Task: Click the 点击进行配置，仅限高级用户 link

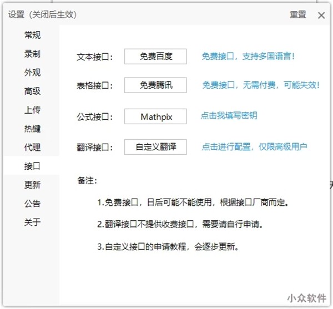Action: 254,146
